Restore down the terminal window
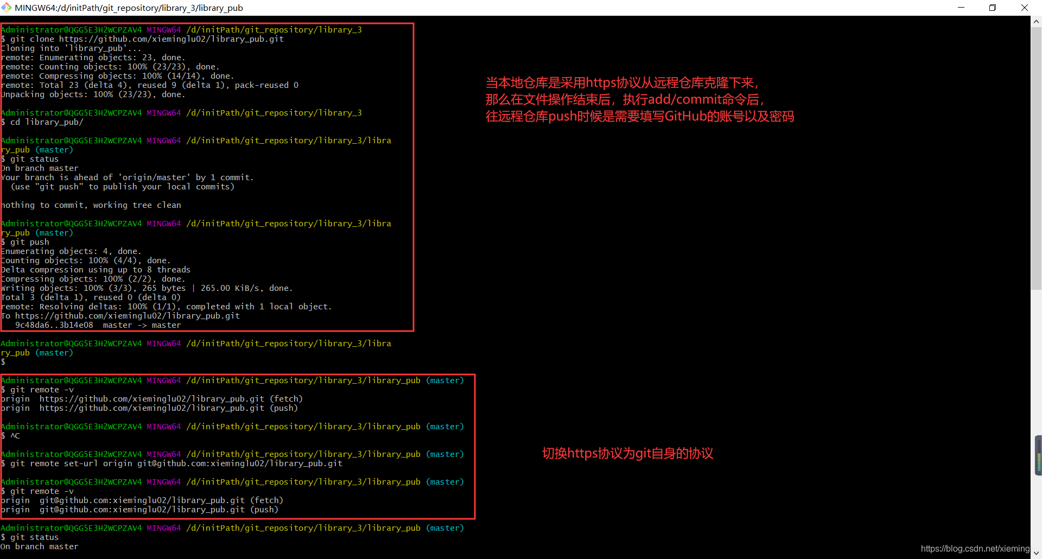Image resolution: width=1042 pixels, height=559 pixels. [993, 8]
